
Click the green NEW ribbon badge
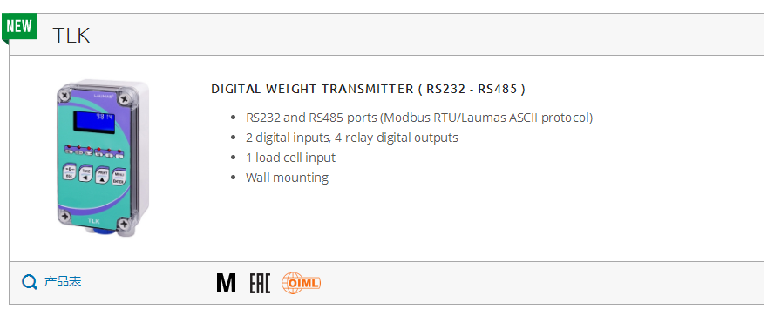[x=19, y=27]
